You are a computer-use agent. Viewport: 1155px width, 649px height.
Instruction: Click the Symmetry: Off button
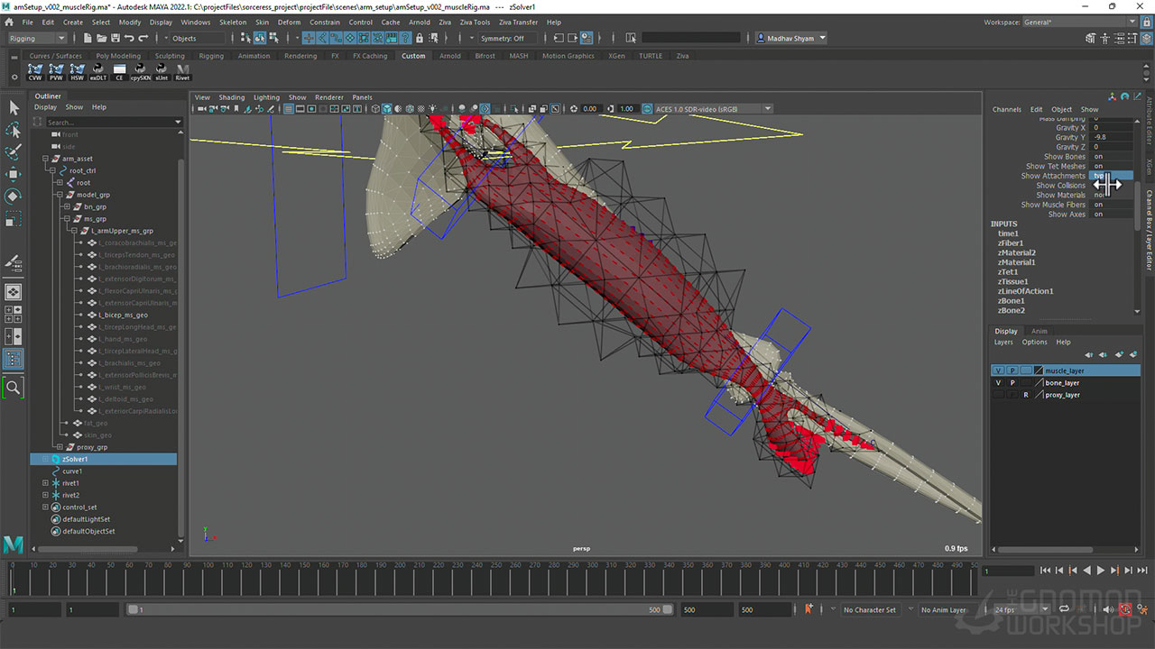pyautogui.click(x=503, y=38)
